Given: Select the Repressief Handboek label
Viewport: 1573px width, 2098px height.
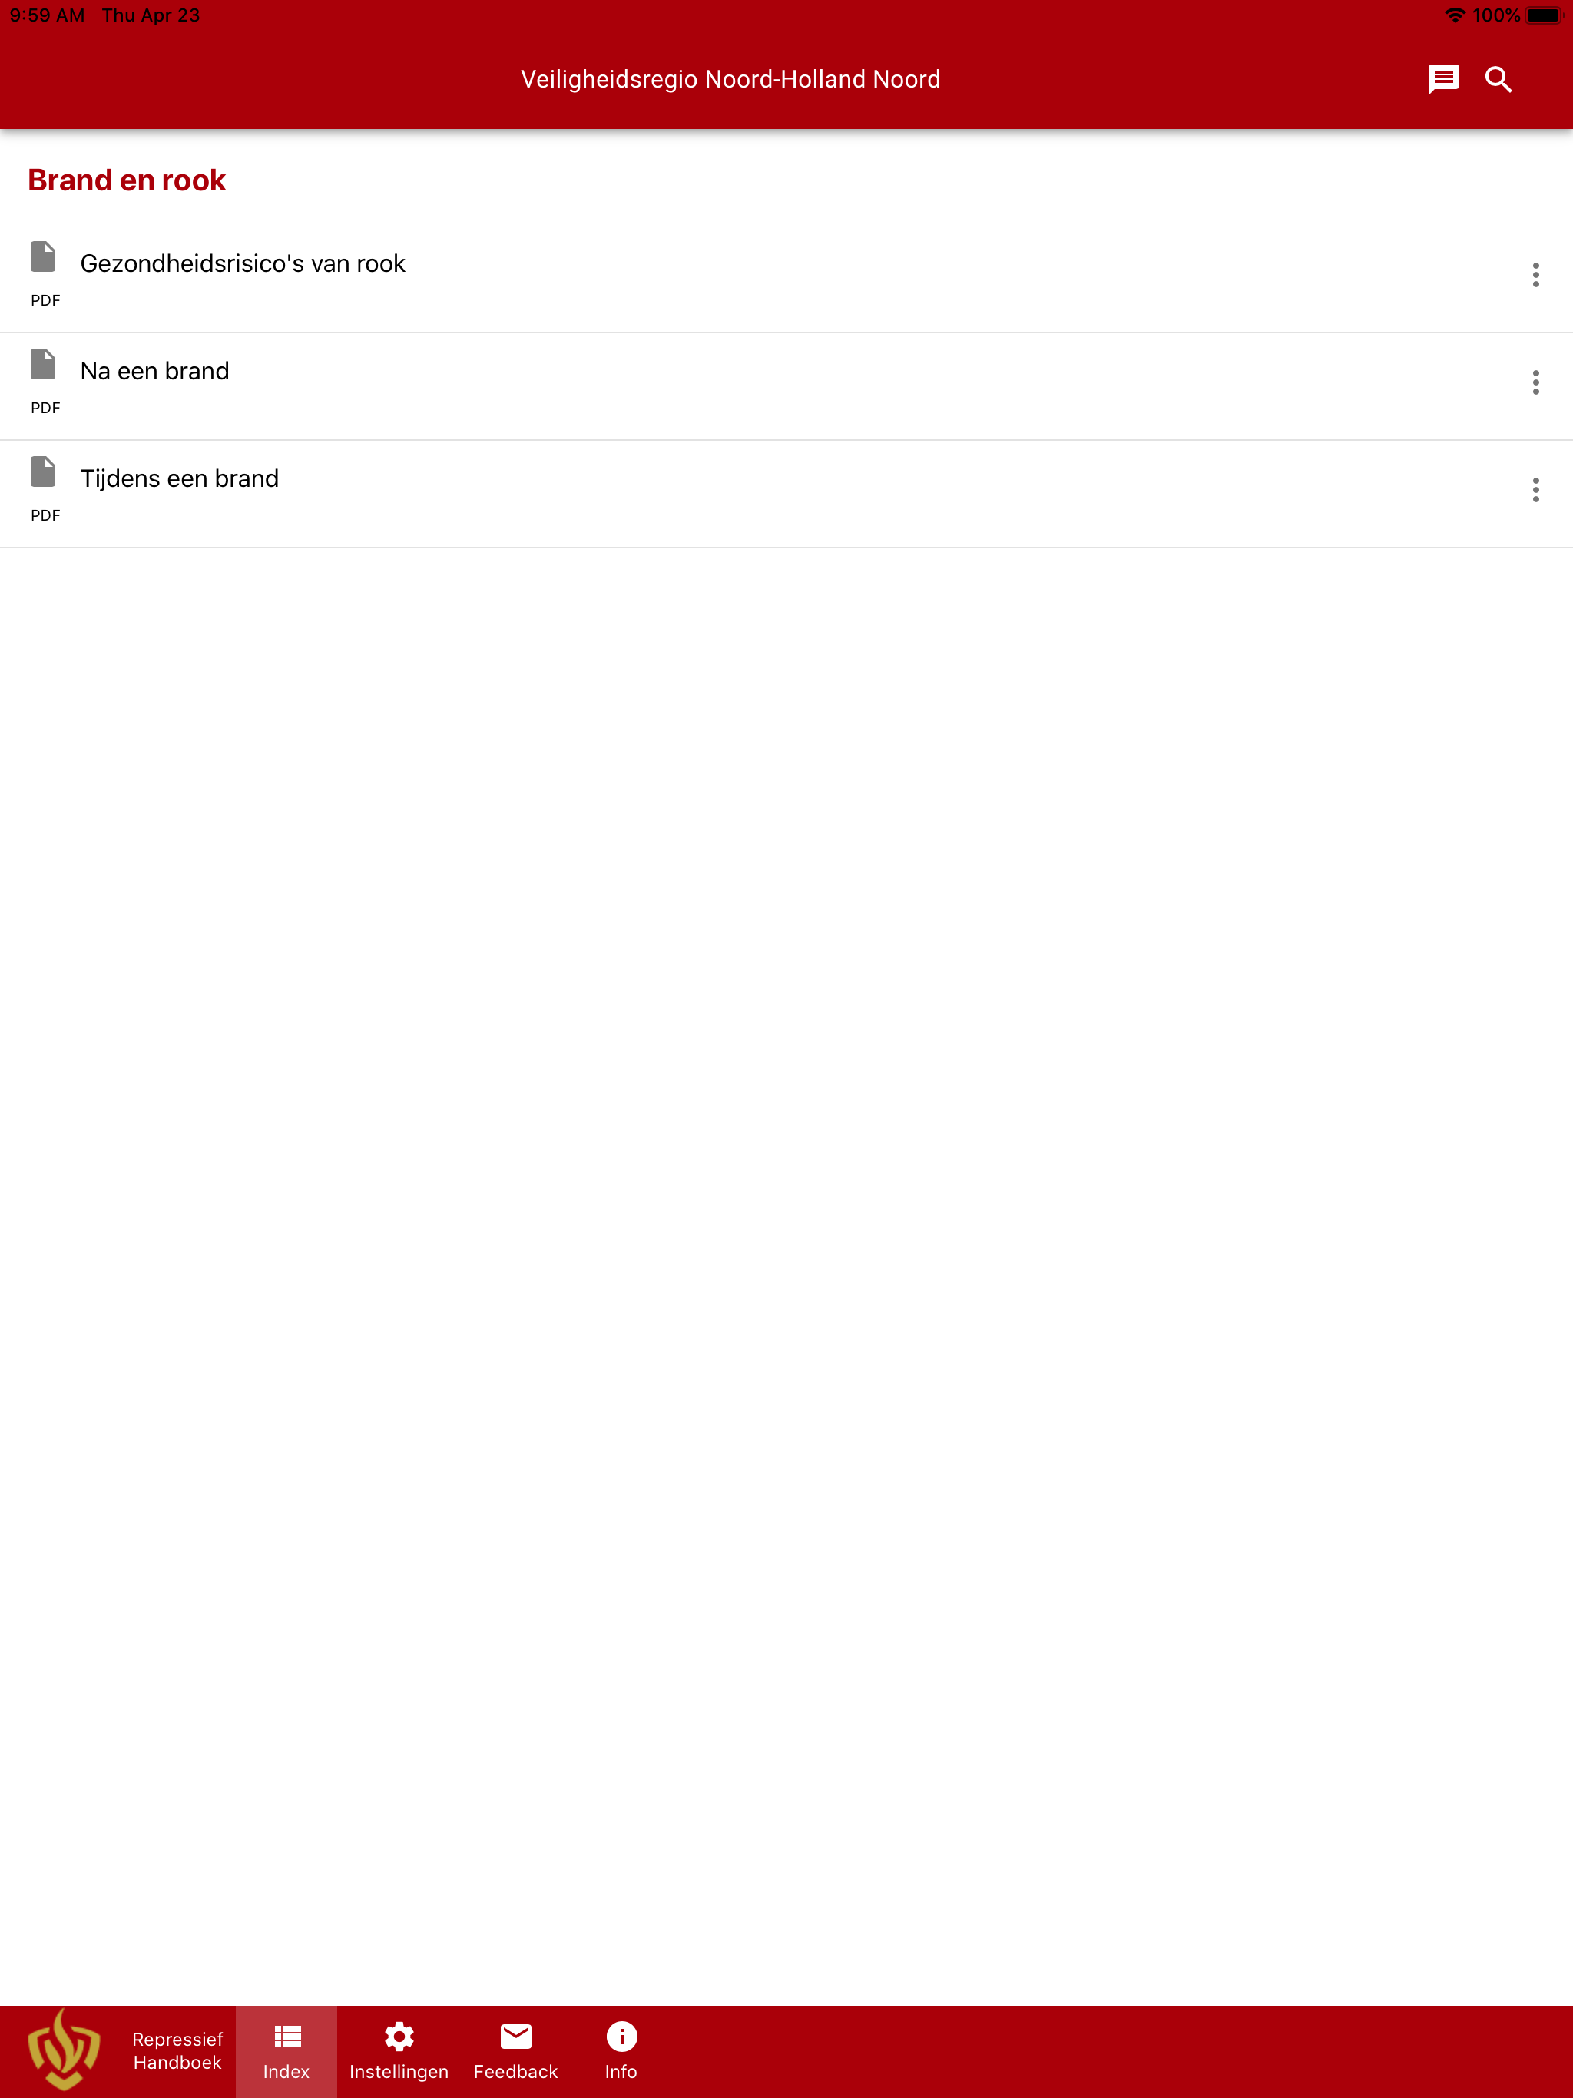Looking at the screenshot, I should [x=177, y=2050].
